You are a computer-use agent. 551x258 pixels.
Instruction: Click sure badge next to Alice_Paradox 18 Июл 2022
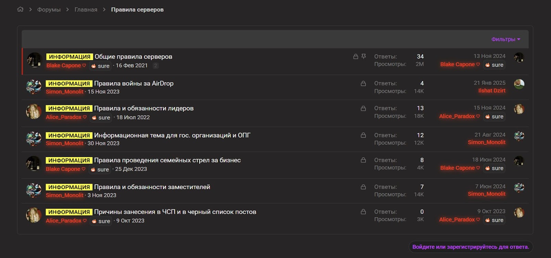coord(101,117)
